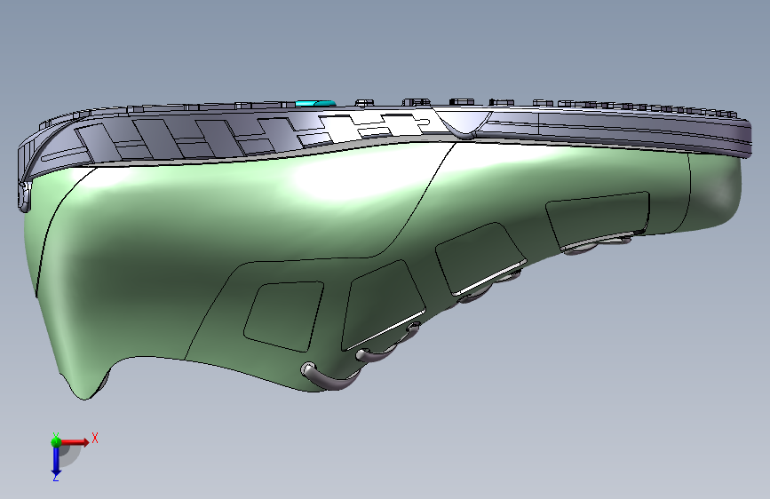This screenshot has width=770, height=499.
Task: Click the blue Z axis arrow of the triad
Action: pyautogui.click(x=56, y=462)
